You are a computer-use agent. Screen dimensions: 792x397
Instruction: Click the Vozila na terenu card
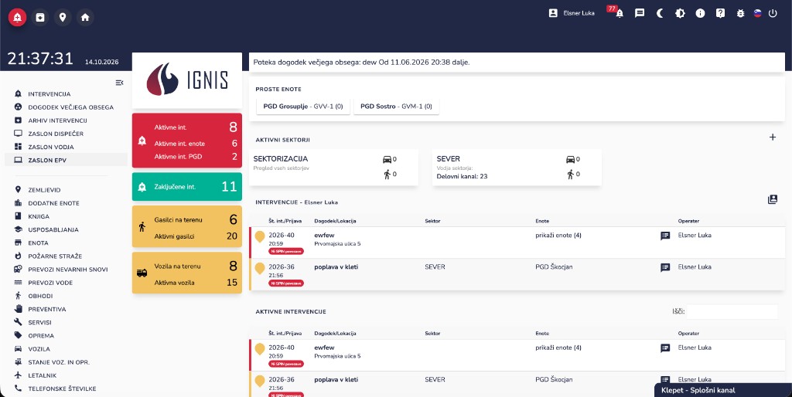click(187, 273)
